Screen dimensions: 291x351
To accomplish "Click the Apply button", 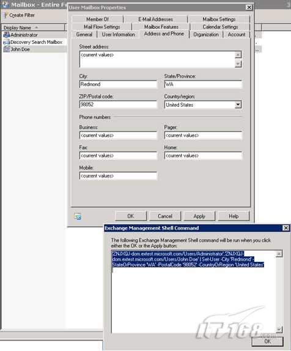I will point(199,216).
